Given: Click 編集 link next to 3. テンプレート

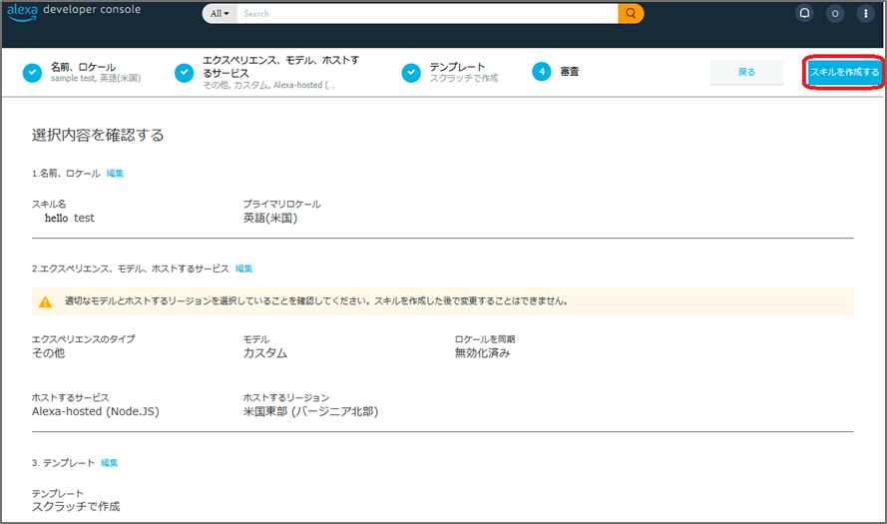Looking at the screenshot, I should pos(109,463).
